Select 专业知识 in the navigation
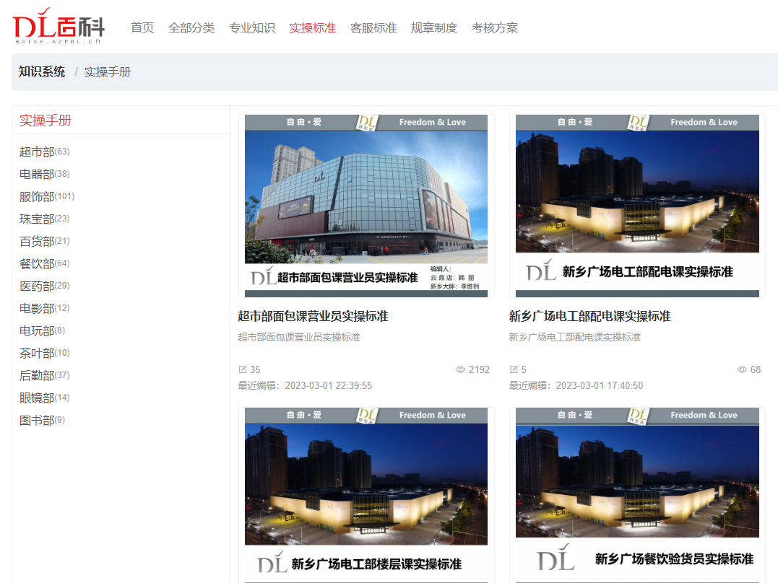 [252, 28]
